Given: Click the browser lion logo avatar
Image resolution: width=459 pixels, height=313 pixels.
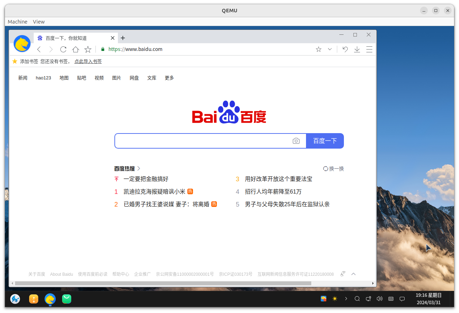Looking at the screenshot, I should pyautogui.click(x=22, y=44).
